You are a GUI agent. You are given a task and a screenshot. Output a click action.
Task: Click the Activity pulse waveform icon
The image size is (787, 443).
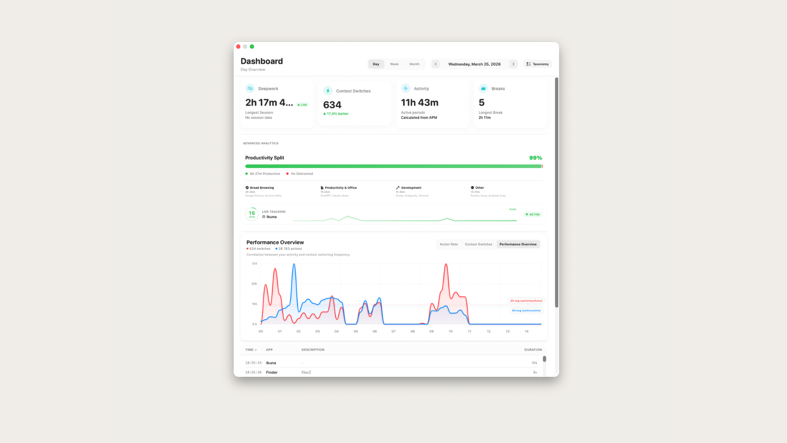(405, 89)
